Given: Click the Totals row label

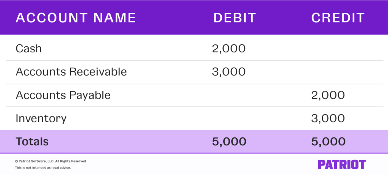Looking at the screenshot, I should (32, 142).
